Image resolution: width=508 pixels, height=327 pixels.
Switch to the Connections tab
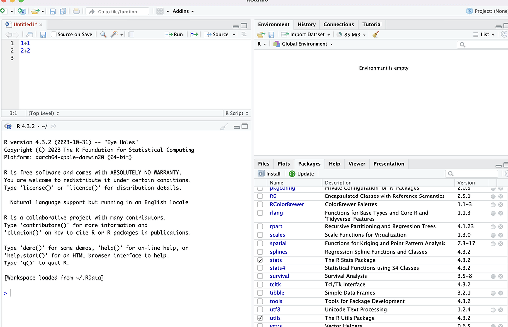tap(338, 25)
